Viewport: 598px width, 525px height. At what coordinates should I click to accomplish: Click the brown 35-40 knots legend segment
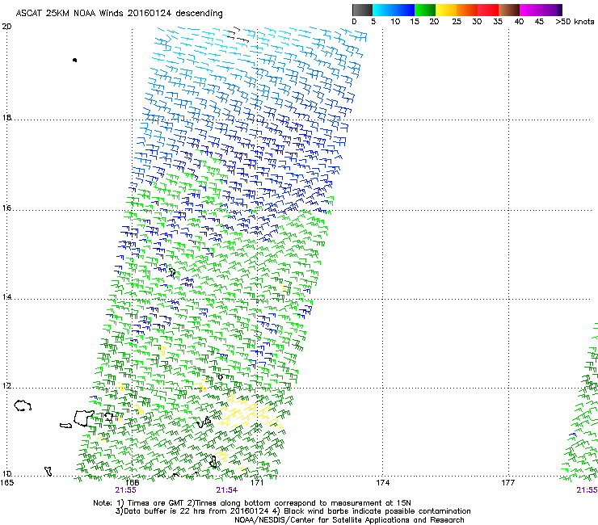tap(509, 10)
